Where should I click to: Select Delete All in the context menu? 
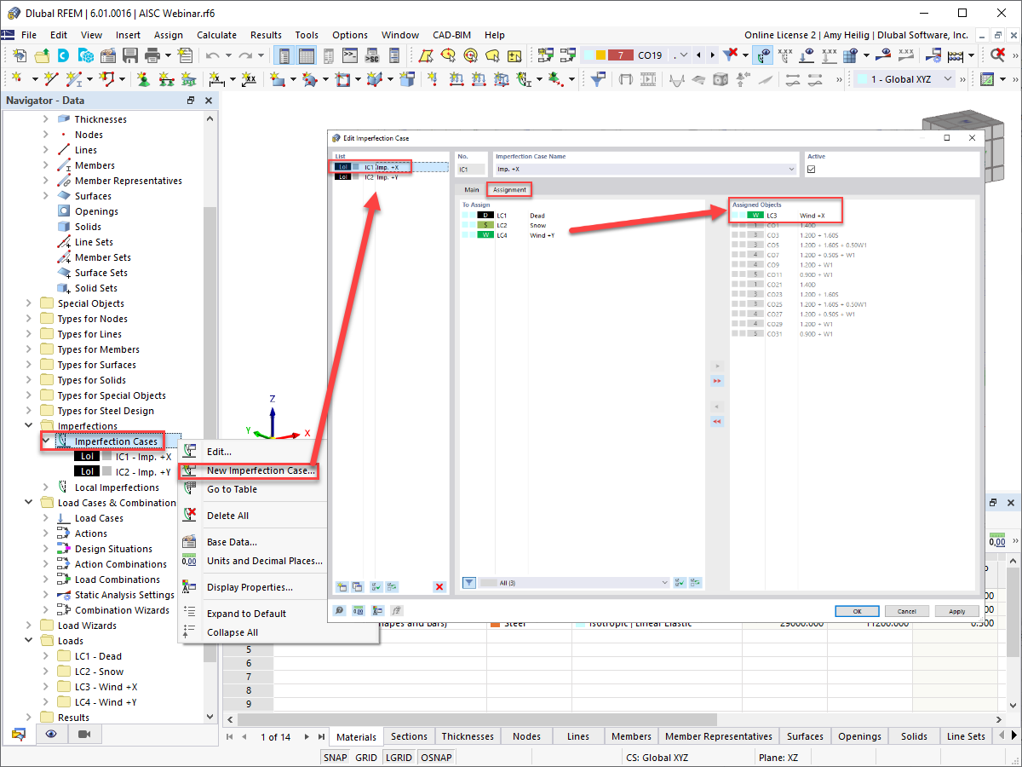point(227,516)
